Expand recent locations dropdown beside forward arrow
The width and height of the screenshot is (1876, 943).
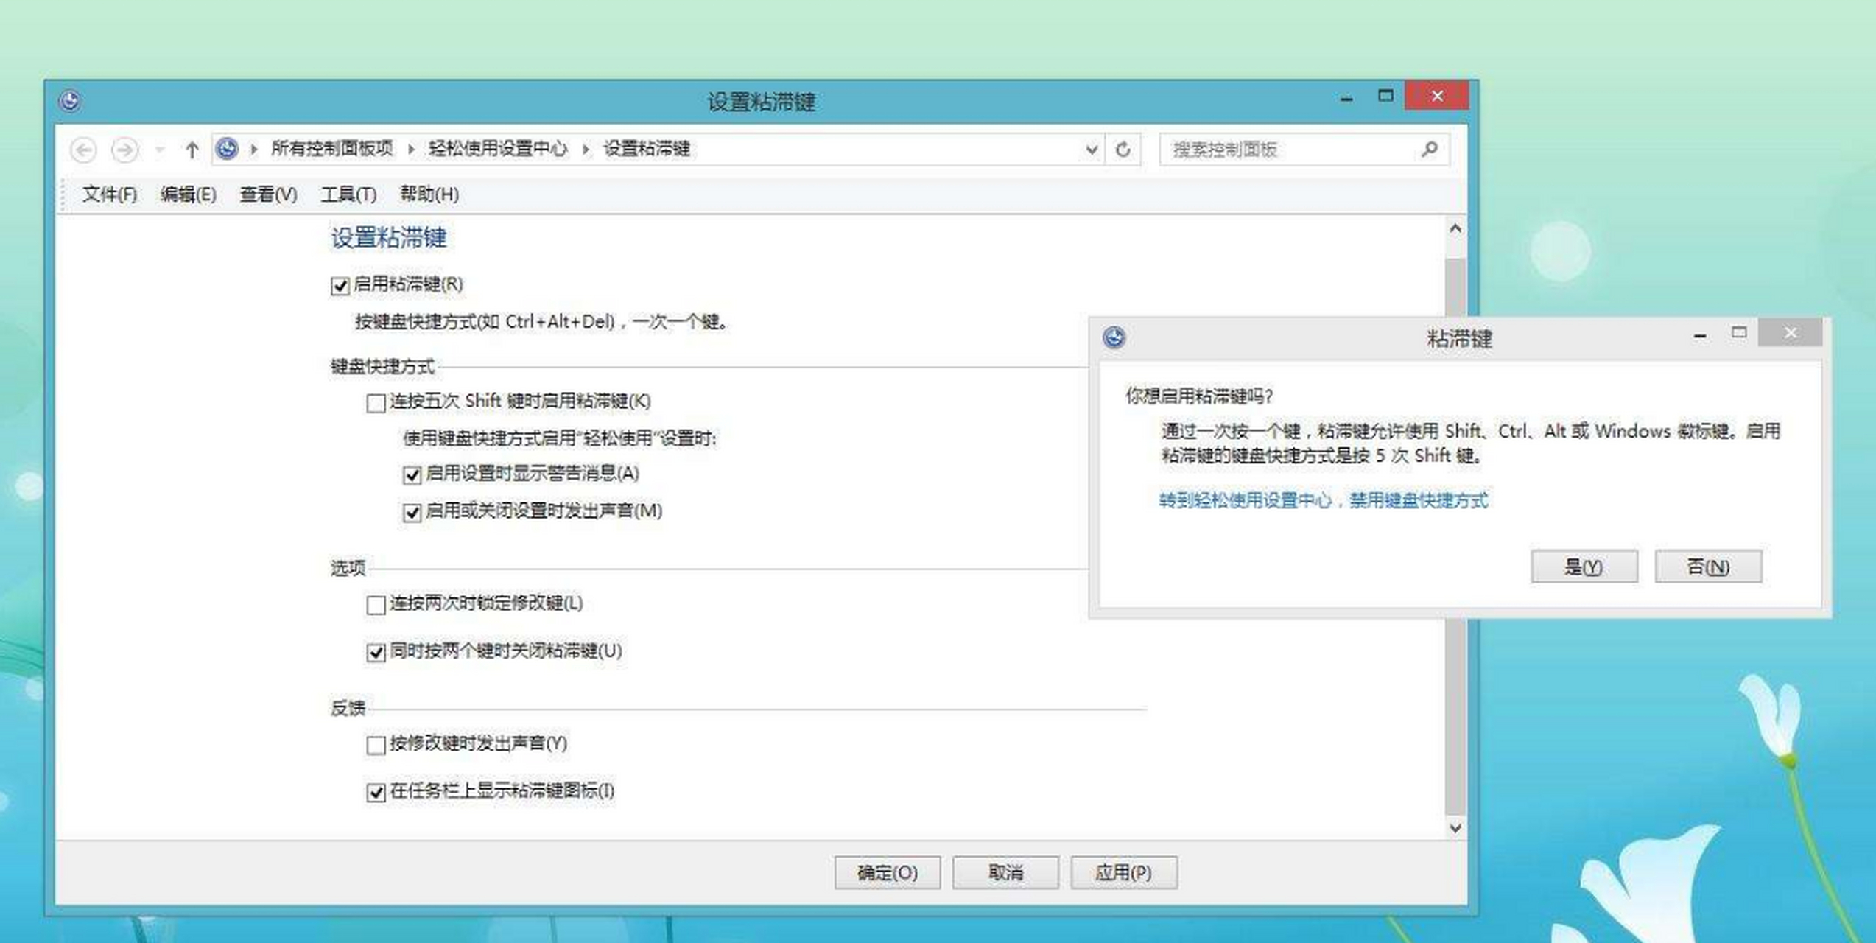pos(160,150)
